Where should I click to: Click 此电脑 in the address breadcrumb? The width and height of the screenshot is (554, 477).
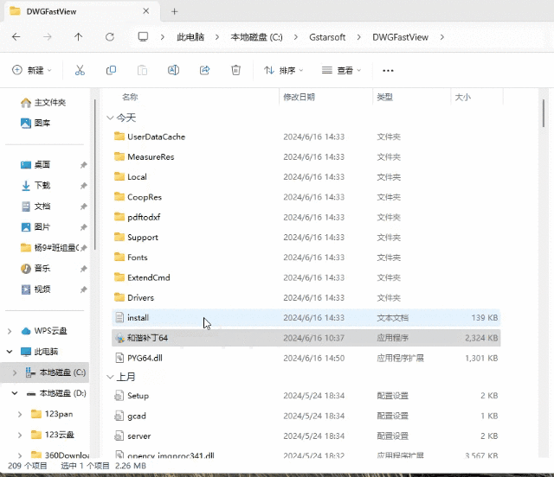point(190,37)
